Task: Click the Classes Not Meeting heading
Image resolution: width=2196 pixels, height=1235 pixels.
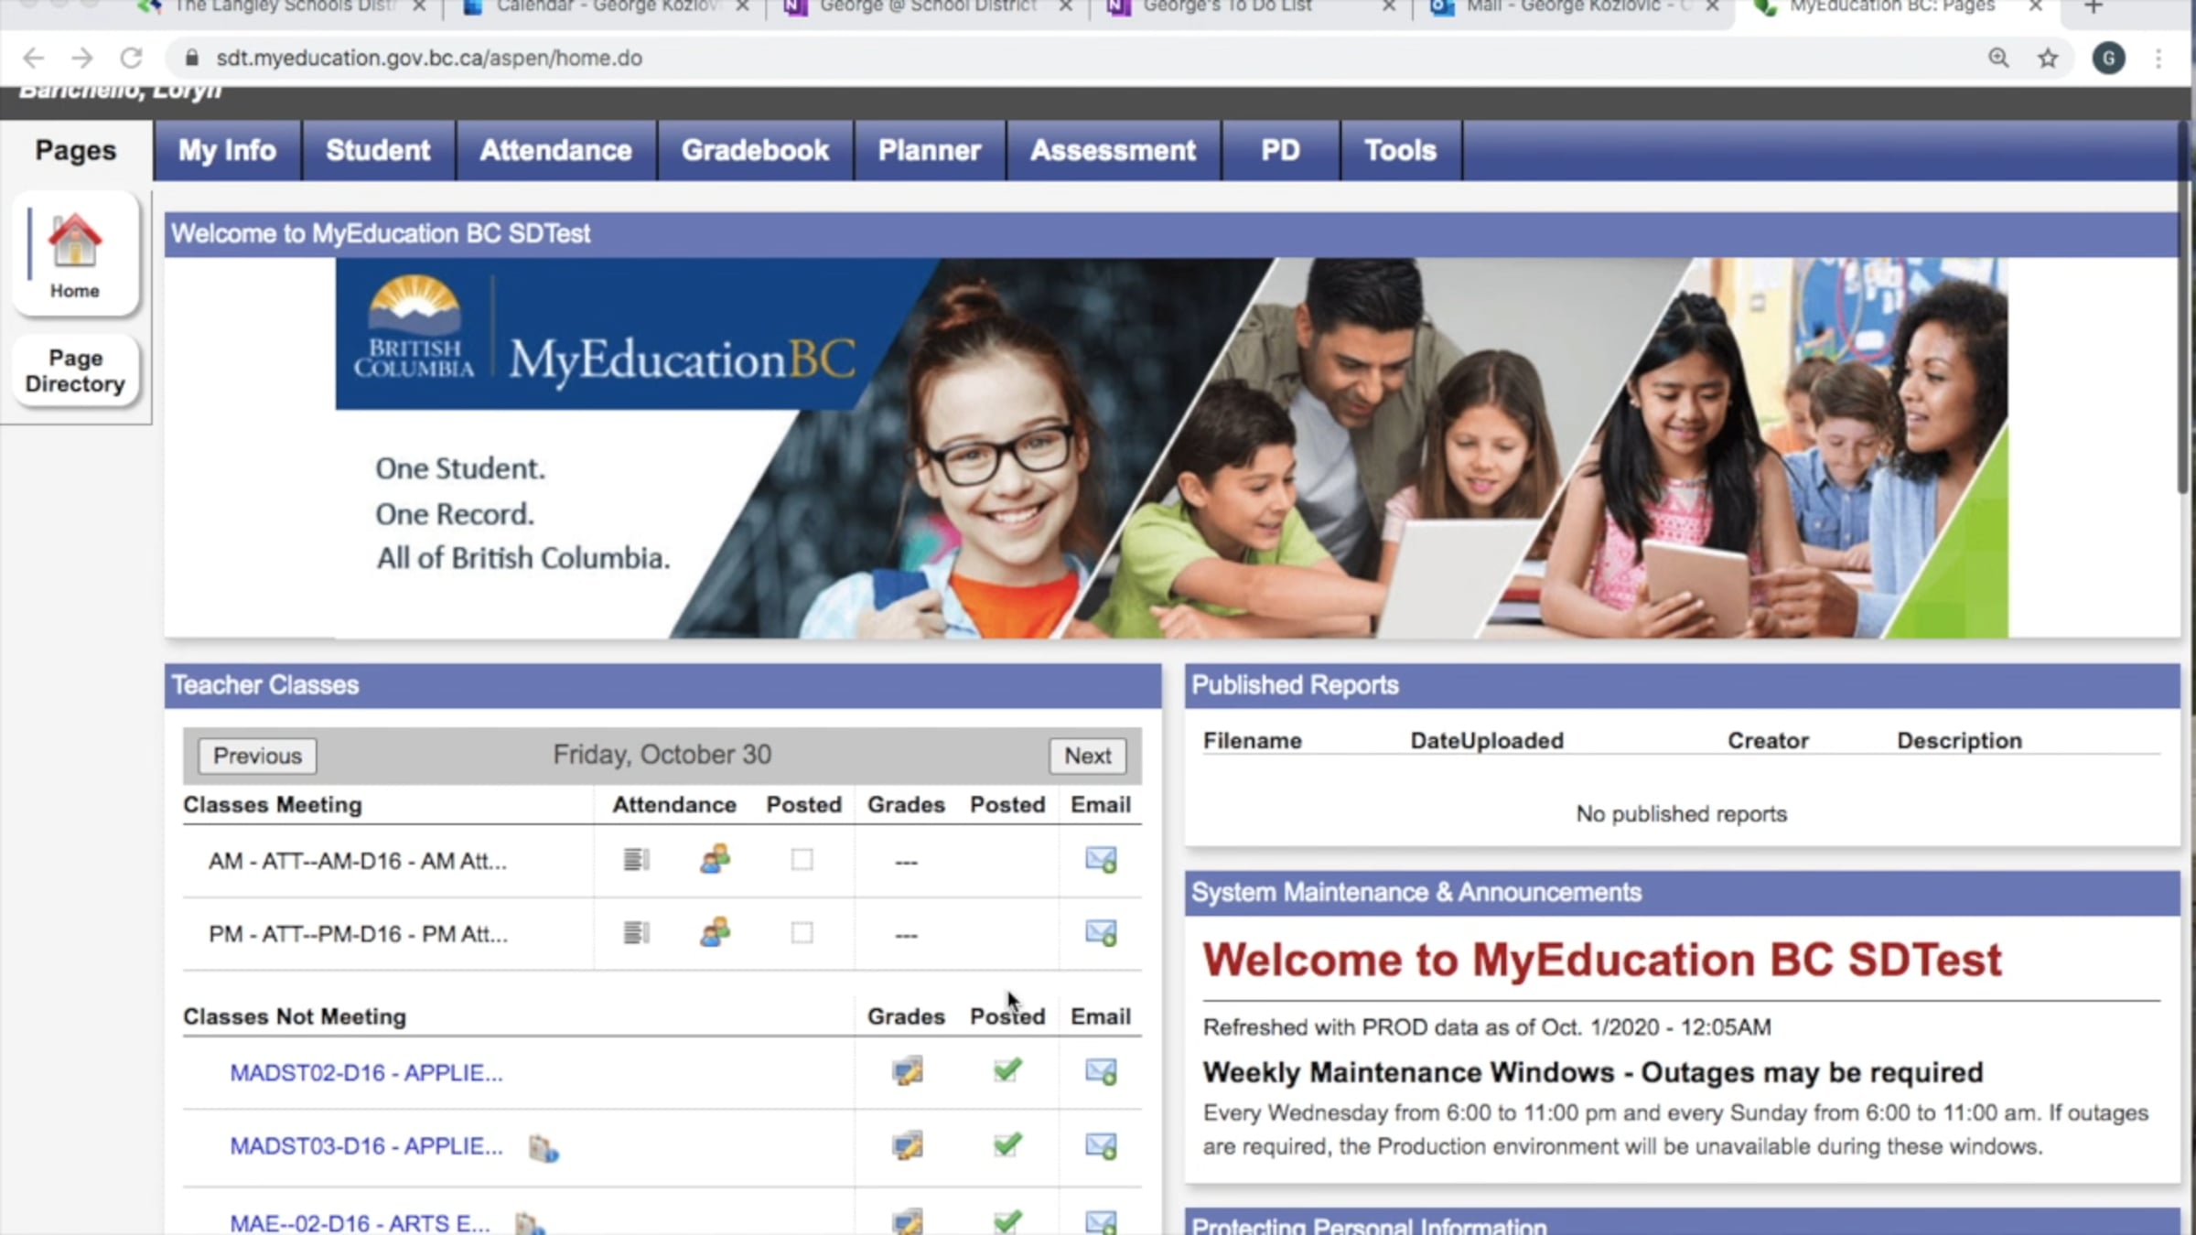Action: tap(295, 1016)
